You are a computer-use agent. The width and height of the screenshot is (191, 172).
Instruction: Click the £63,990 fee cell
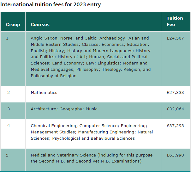coord(176,160)
